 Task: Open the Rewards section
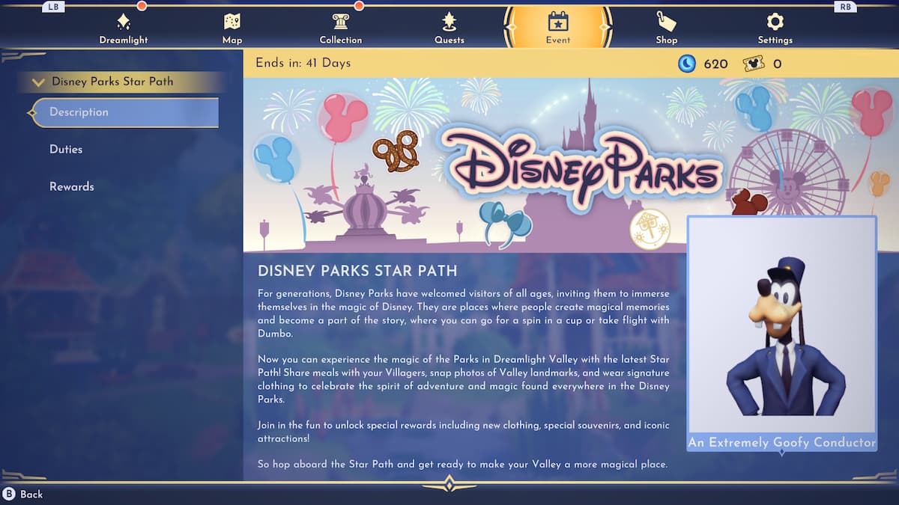[x=72, y=186]
